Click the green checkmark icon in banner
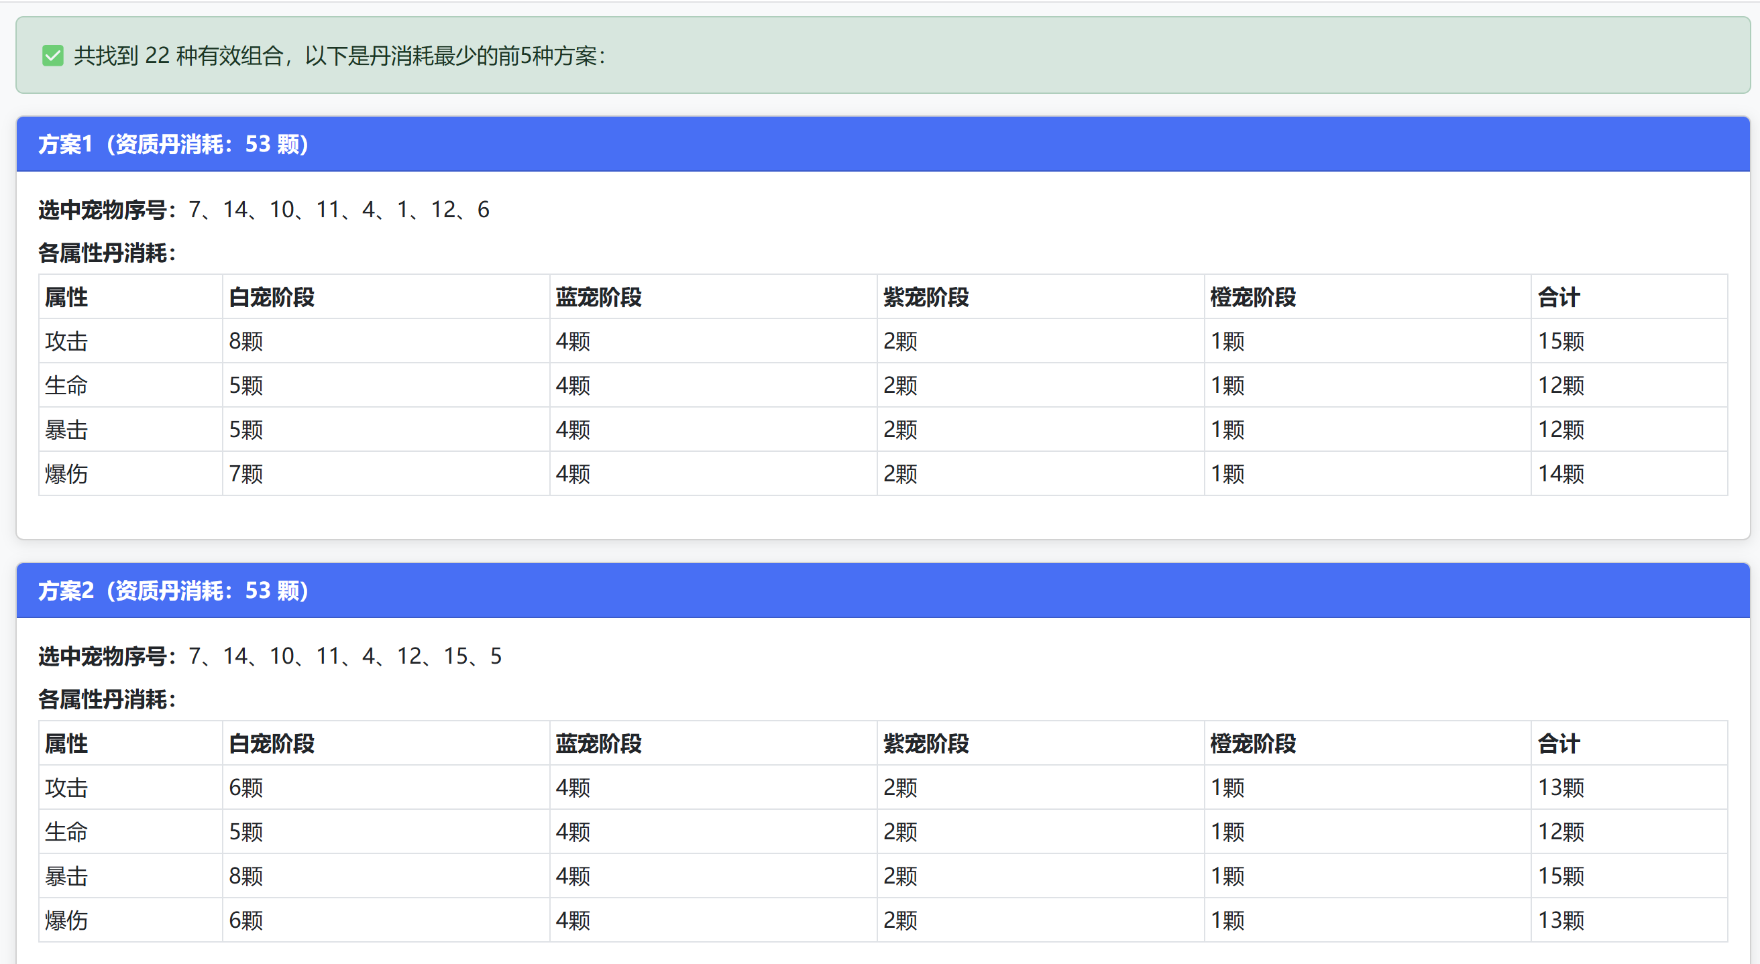1760x964 pixels. pyautogui.click(x=52, y=55)
